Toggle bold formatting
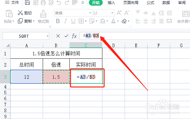The height and width of the screenshot is (119, 190). tap(58, 21)
